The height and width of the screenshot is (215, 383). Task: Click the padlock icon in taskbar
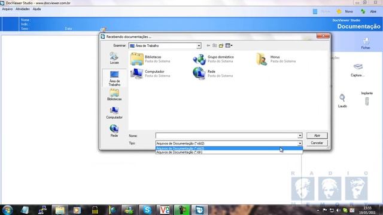[95, 210]
